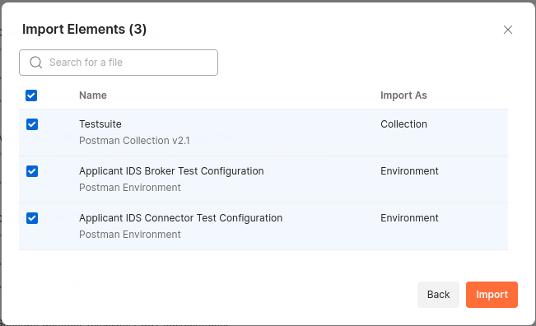Uncheck Applicant IDS Broker Test Configuration checkbox

(x=32, y=171)
